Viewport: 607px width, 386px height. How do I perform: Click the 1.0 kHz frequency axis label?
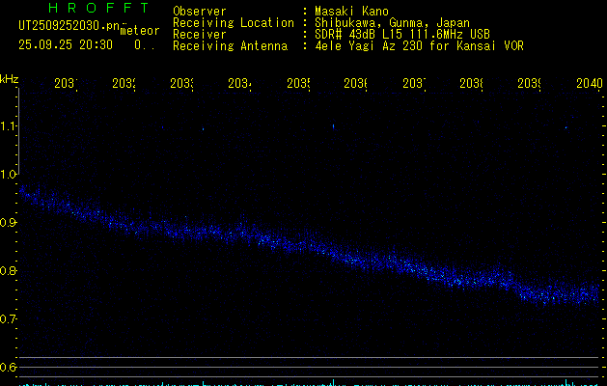coord(9,175)
